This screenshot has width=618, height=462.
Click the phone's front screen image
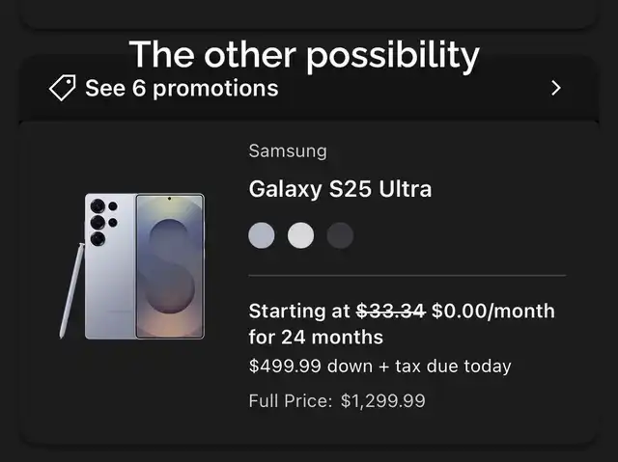[170, 266]
